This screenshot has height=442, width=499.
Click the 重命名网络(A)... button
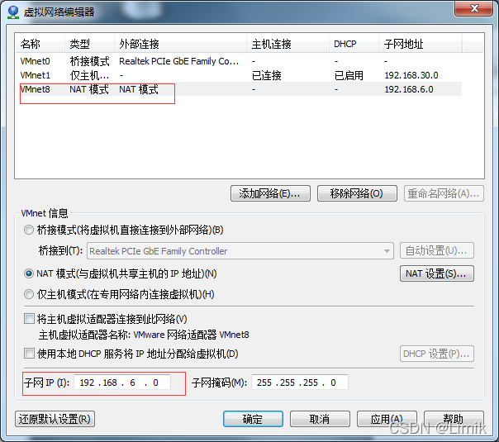tap(444, 193)
